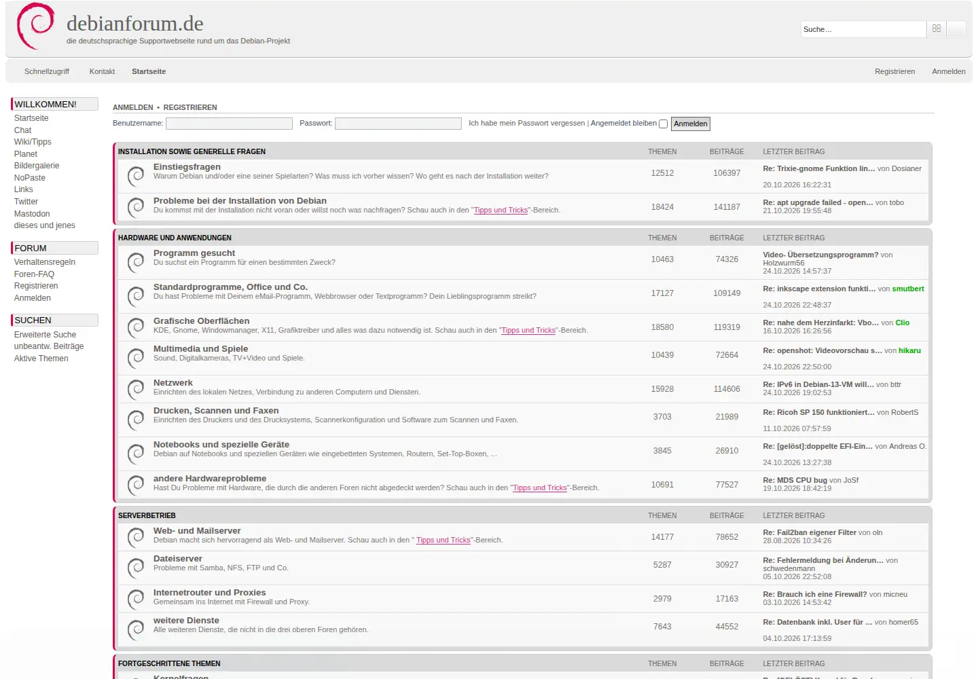This screenshot has width=978, height=679.
Task: Open Aktive Themen in the sidebar
Action: click(x=41, y=359)
